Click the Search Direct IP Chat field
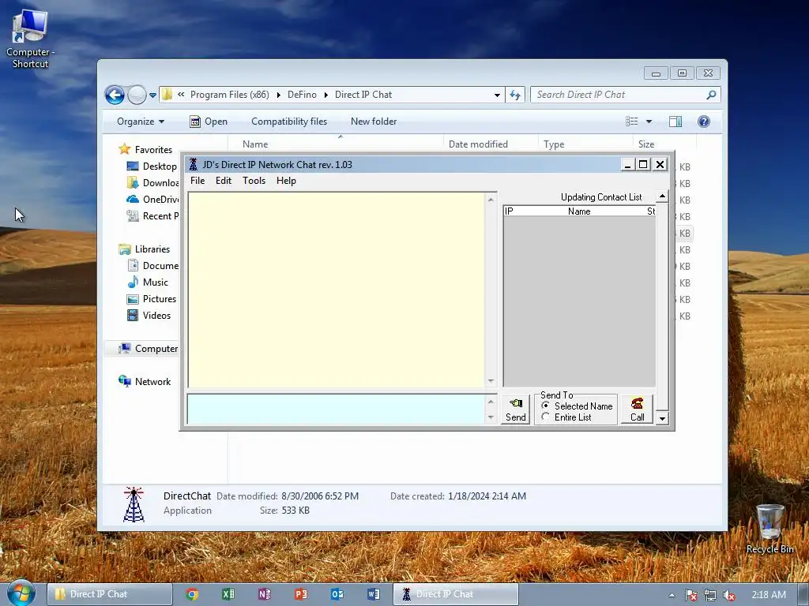This screenshot has width=809, height=606. 619,95
